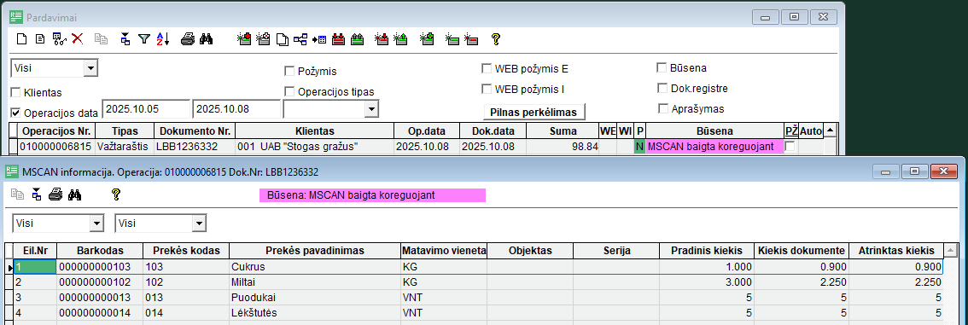Tick the Požymis checkbox

point(289,71)
